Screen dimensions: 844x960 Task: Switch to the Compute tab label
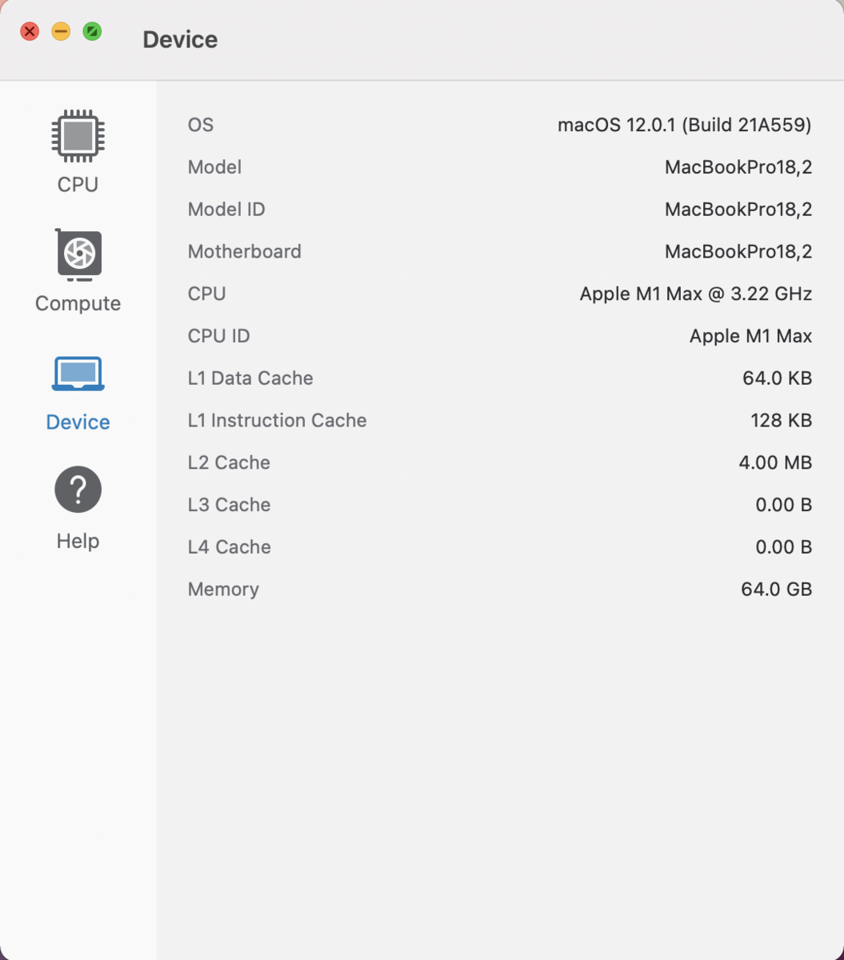pos(78,304)
